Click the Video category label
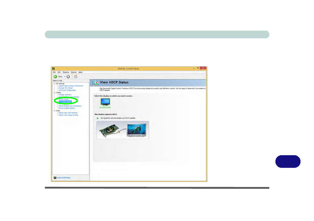314x221 pixels. coord(58,110)
